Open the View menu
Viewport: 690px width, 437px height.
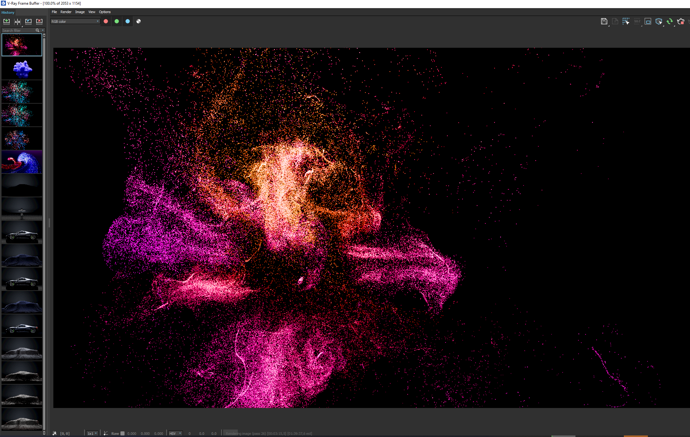point(92,12)
